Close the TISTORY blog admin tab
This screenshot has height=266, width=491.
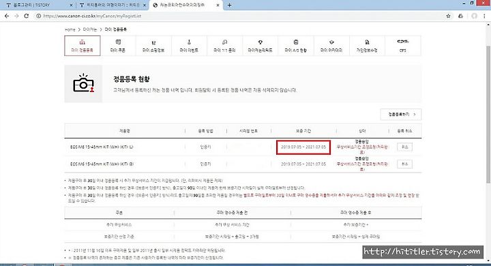tap(71, 5)
